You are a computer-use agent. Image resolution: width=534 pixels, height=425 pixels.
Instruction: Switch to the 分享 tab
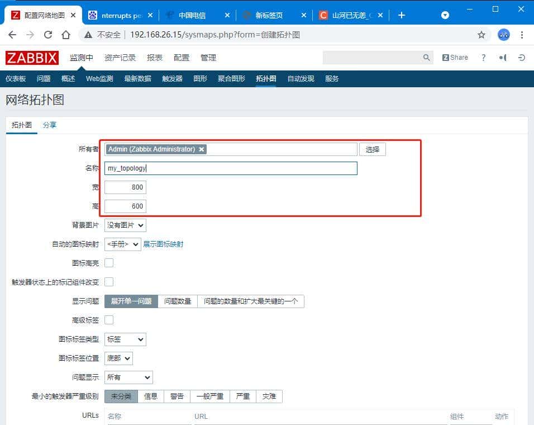[50, 125]
